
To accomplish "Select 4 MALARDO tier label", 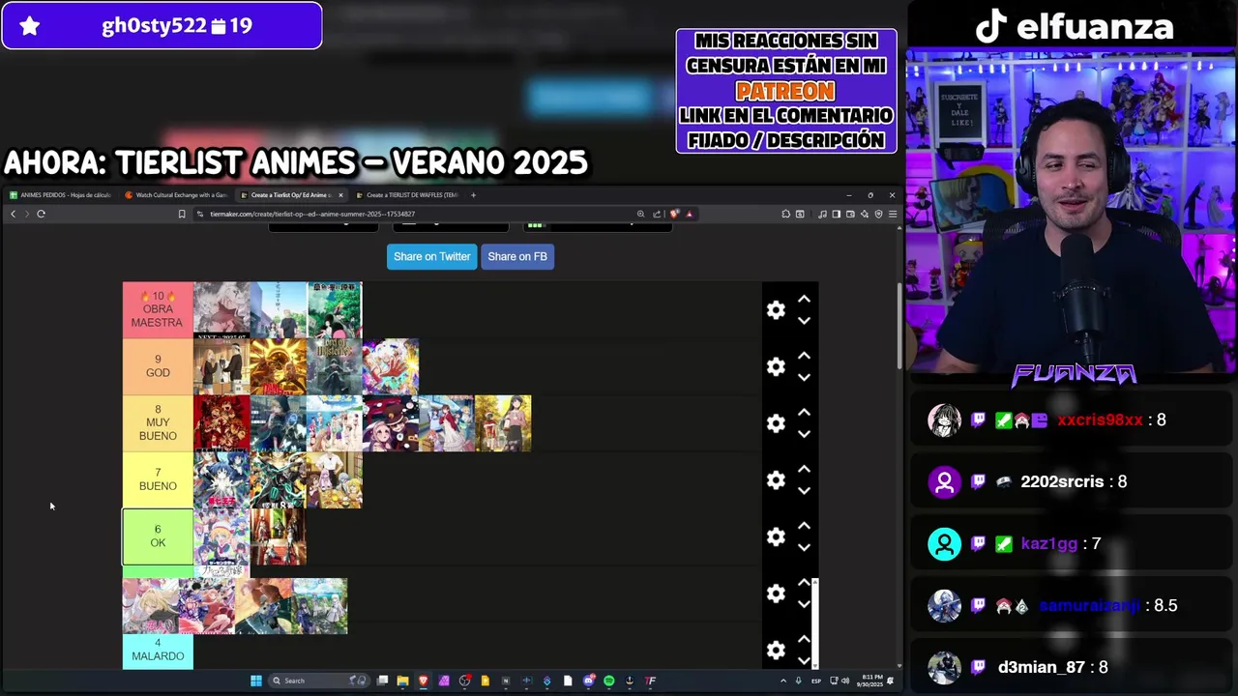I will click(x=158, y=651).
